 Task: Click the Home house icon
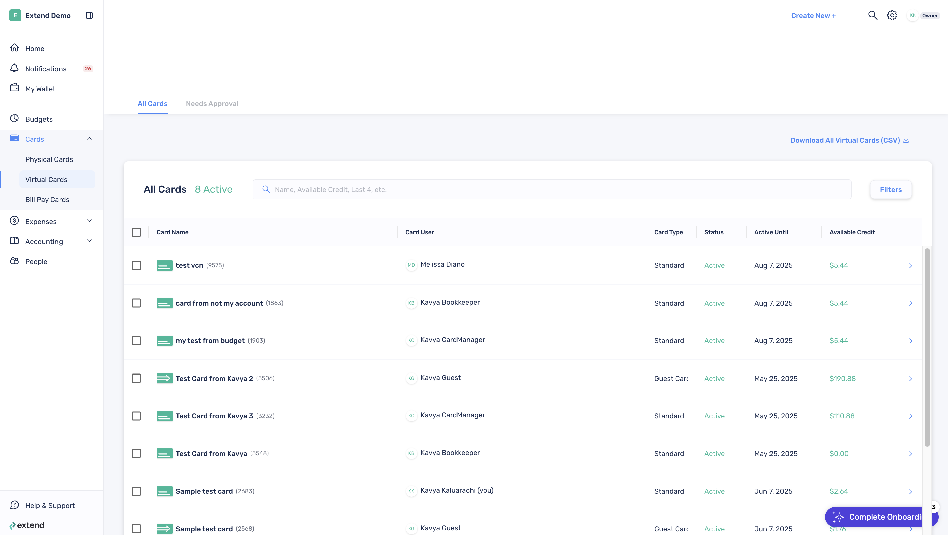click(14, 48)
